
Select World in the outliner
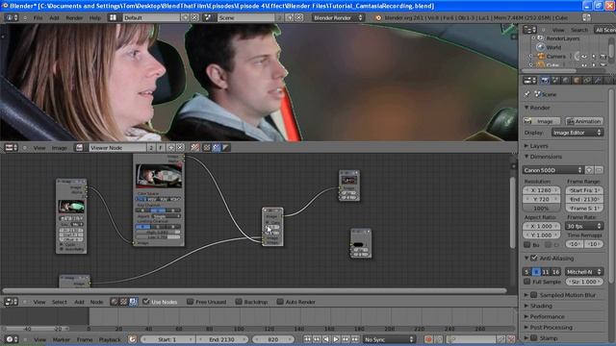click(x=553, y=47)
